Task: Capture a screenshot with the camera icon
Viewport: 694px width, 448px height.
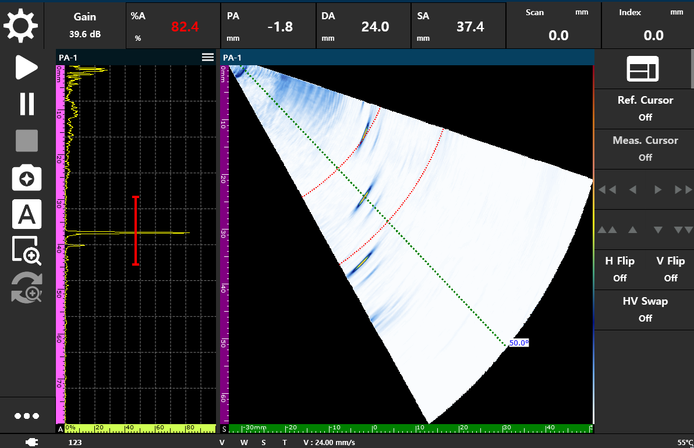Action: pyautogui.click(x=27, y=178)
